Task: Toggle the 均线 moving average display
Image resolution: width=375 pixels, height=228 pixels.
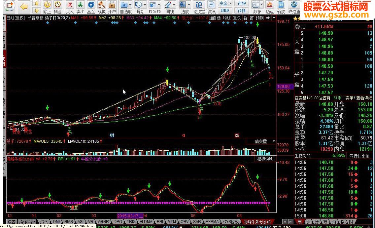Action: click(227, 18)
